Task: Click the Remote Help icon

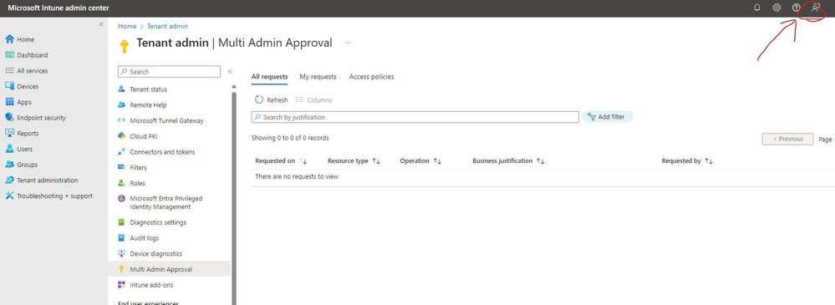Action: tap(121, 104)
